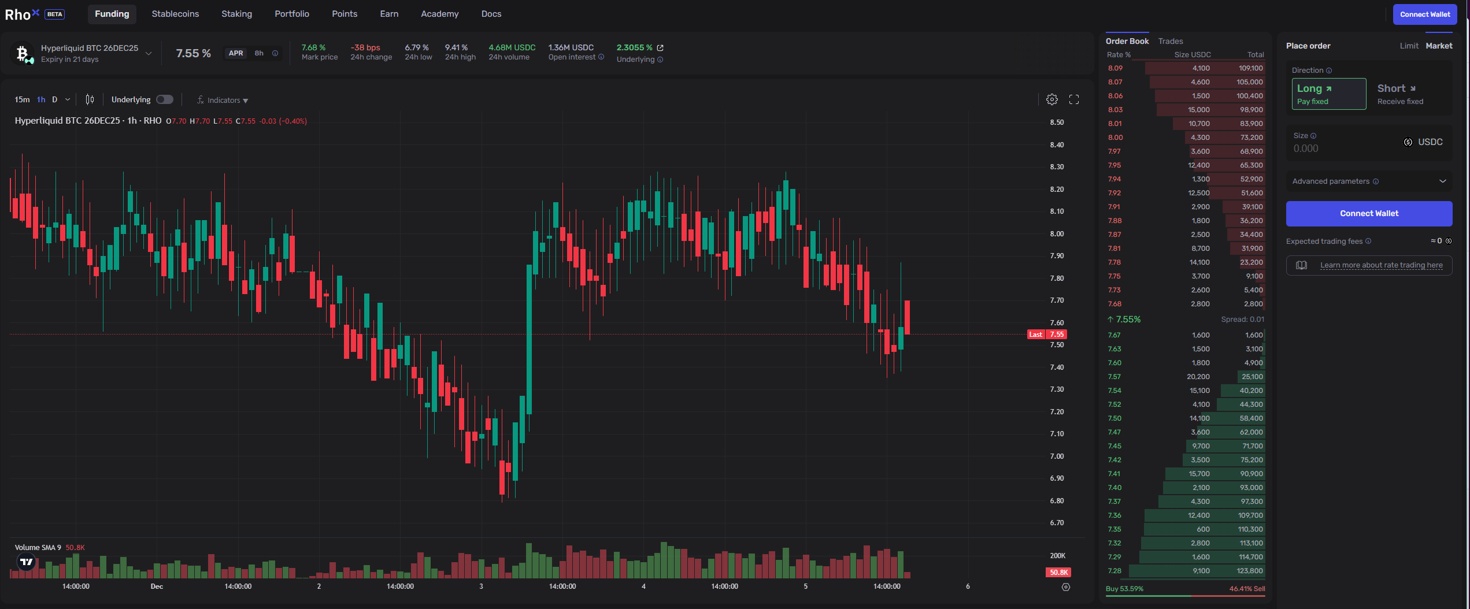
Task: Click the Size info icon
Action: coord(1313,136)
